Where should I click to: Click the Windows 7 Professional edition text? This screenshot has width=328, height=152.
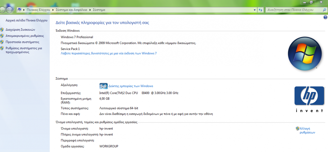tap(77, 37)
